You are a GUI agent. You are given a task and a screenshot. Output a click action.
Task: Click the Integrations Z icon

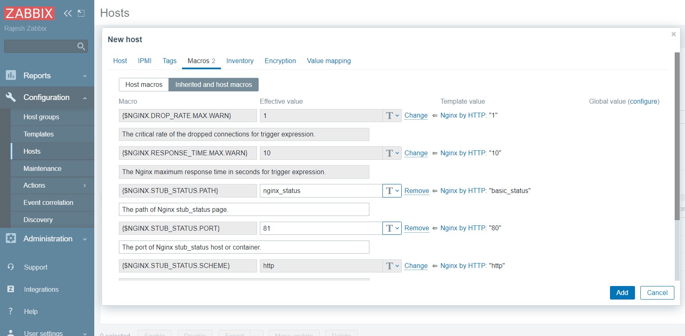(x=11, y=289)
